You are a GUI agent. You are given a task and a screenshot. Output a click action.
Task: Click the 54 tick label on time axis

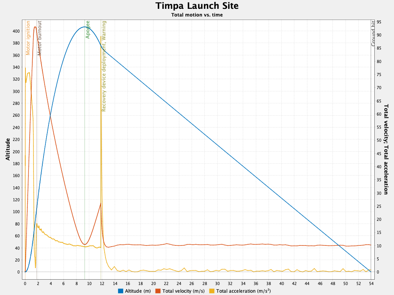371,283
